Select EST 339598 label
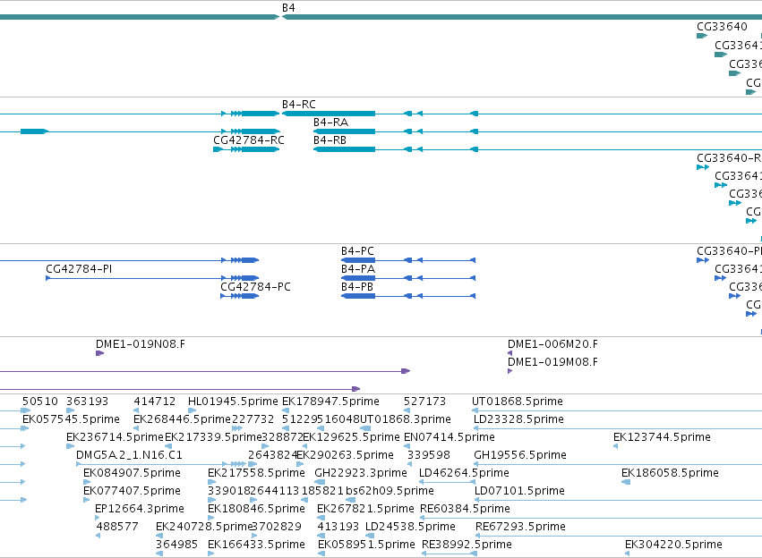The height and width of the screenshot is (558, 762). pos(429,456)
